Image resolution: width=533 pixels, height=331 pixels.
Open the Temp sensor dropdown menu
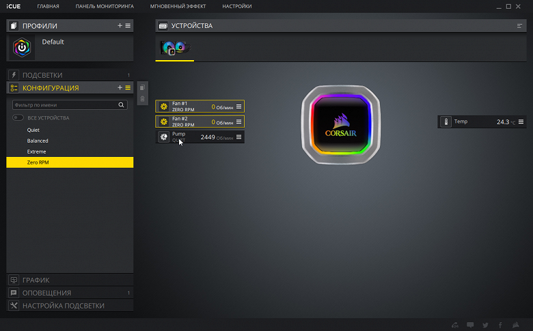pos(521,121)
